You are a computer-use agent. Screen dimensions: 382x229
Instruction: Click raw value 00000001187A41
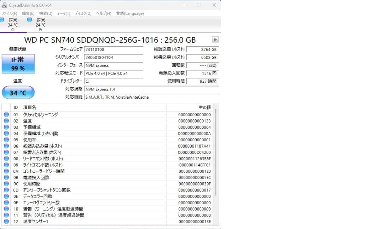coord(195,146)
